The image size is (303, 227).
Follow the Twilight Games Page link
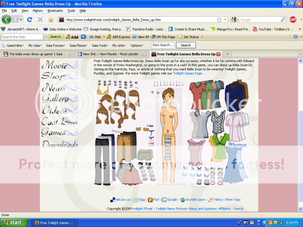[187, 73]
